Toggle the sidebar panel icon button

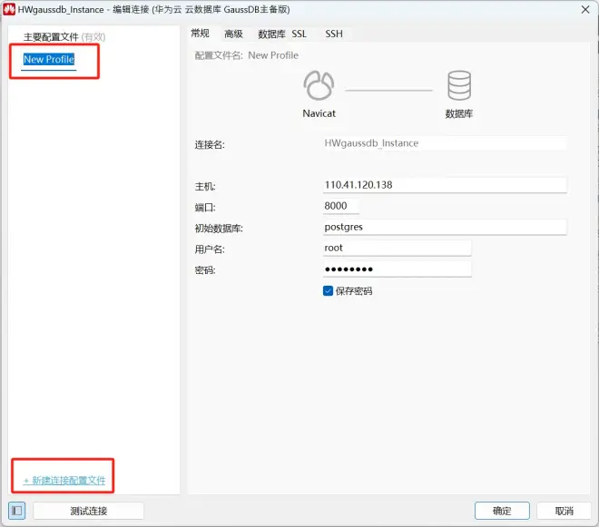17,511
